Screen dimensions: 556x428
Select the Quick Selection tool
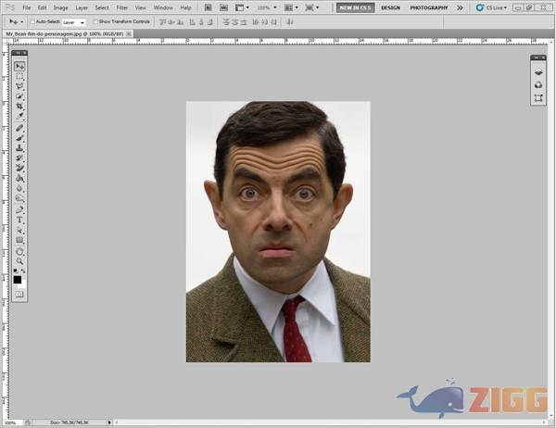(19, 96)
